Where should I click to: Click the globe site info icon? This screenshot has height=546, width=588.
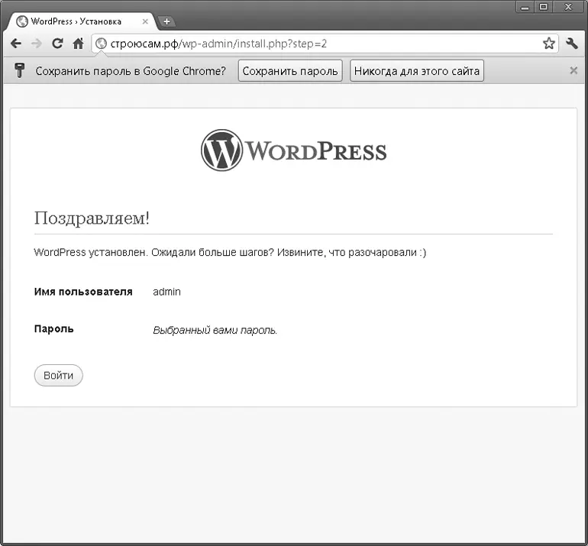coord(101,44)
